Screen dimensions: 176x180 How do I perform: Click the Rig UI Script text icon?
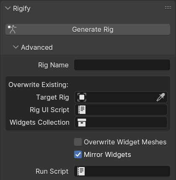click(82, 110)
